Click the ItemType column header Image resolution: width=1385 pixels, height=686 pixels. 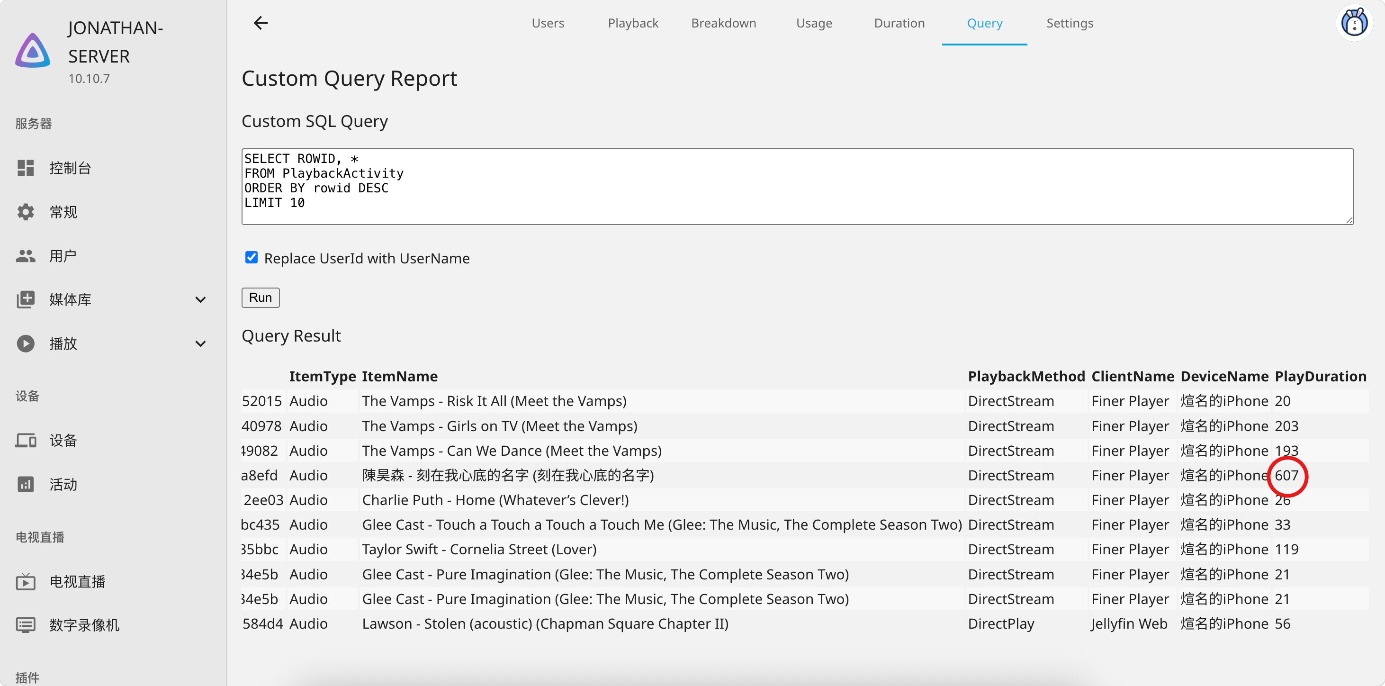(323, 376)
